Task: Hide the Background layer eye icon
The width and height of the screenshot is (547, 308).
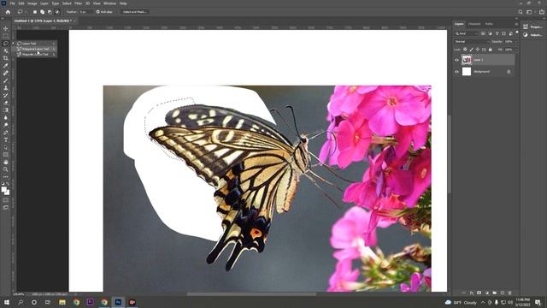Action: pos(456,72)
